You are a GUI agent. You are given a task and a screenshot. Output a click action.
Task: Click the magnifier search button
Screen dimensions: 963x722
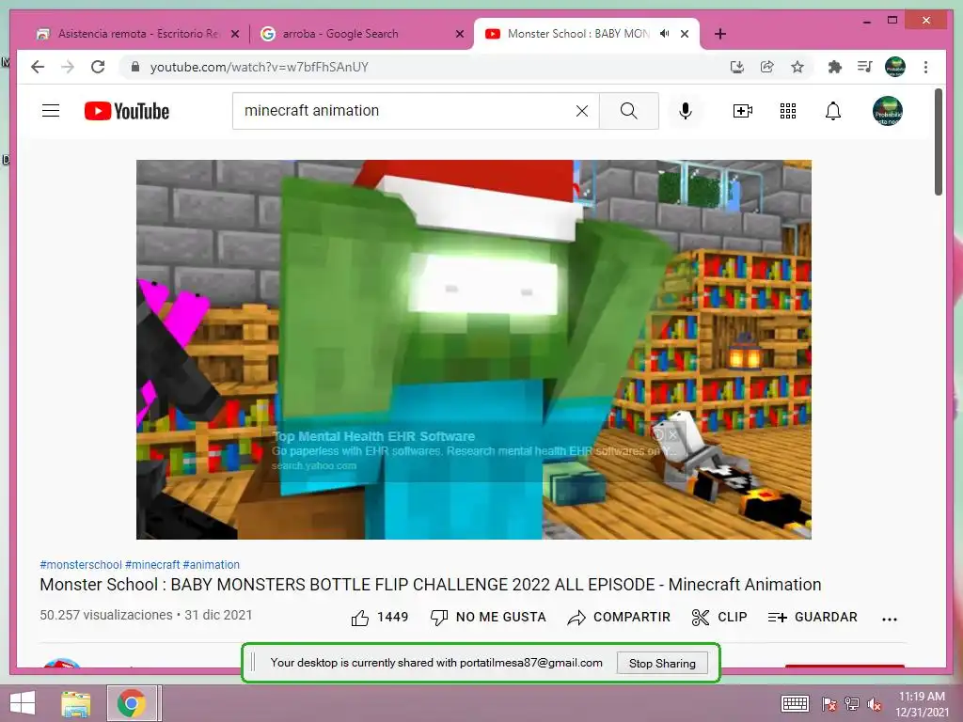629,111
